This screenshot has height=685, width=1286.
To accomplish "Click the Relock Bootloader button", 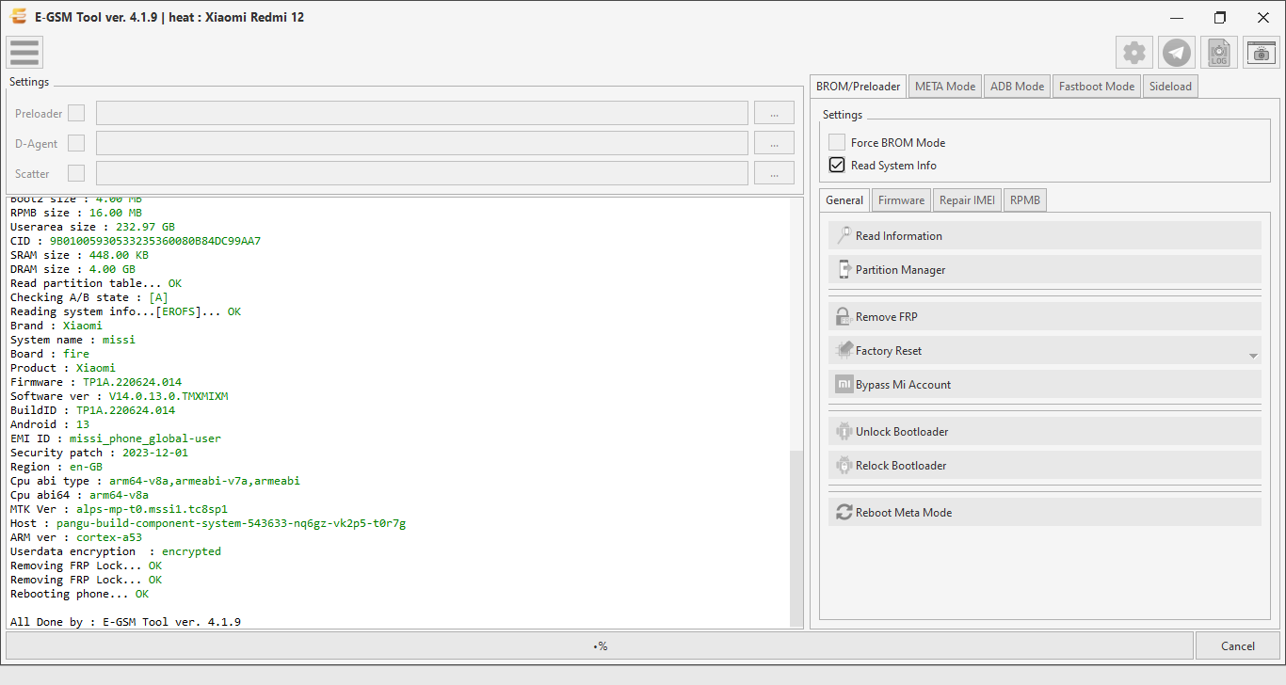I will pos(1045,465).
